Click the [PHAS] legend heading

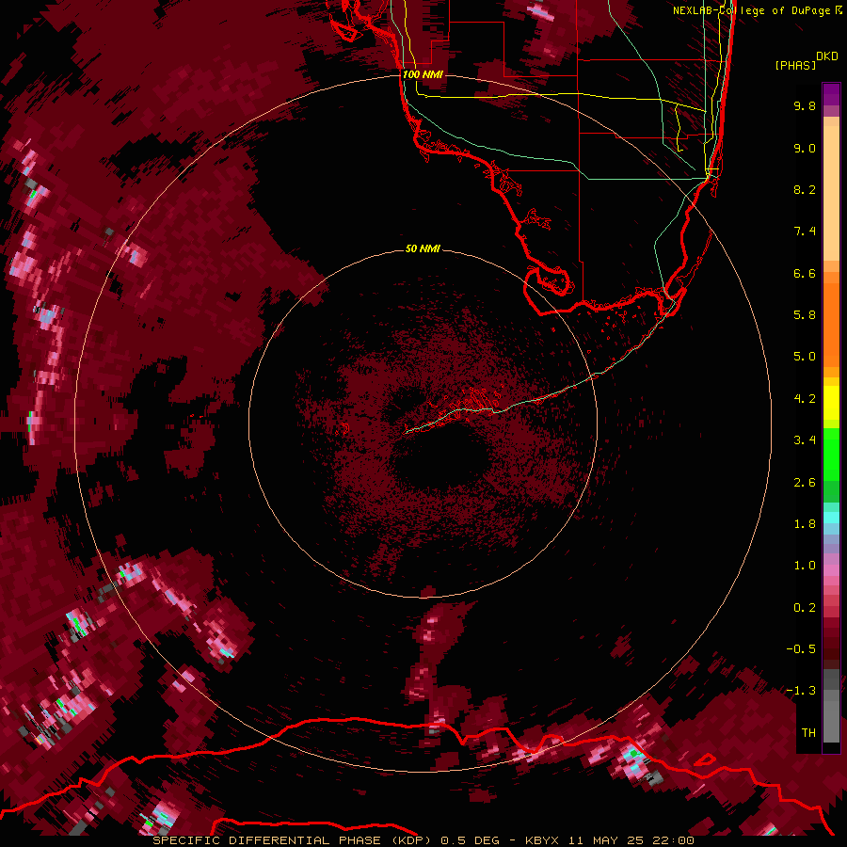pos(795,65)
